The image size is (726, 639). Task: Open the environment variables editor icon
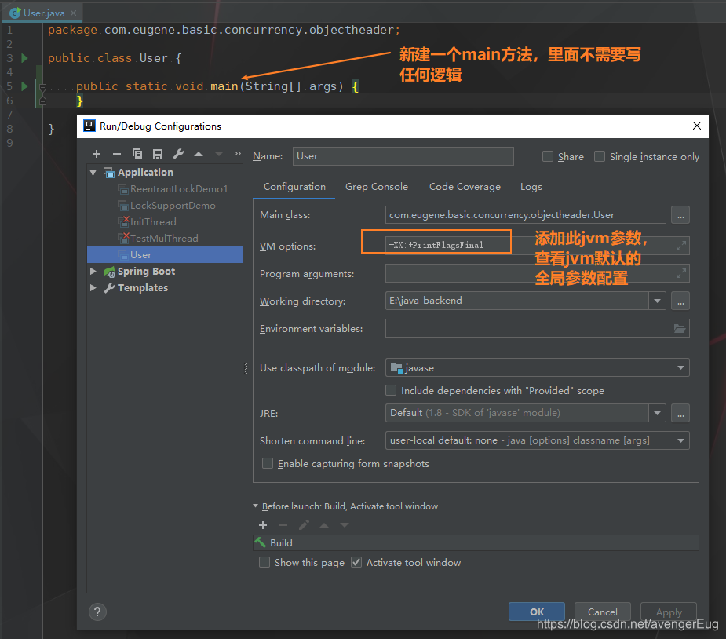click(x=679, y=329)
